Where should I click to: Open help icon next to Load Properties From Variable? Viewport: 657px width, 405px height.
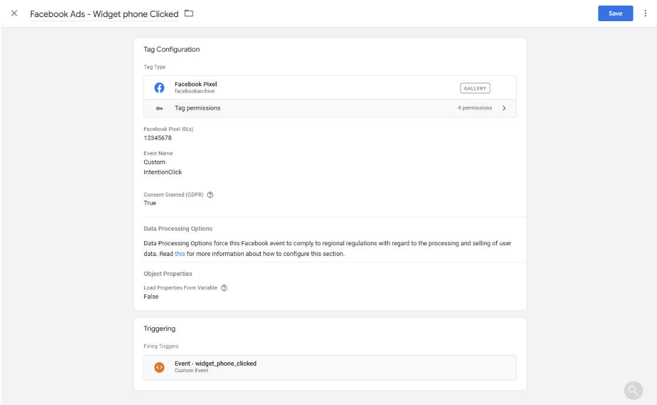coord(224,288)
